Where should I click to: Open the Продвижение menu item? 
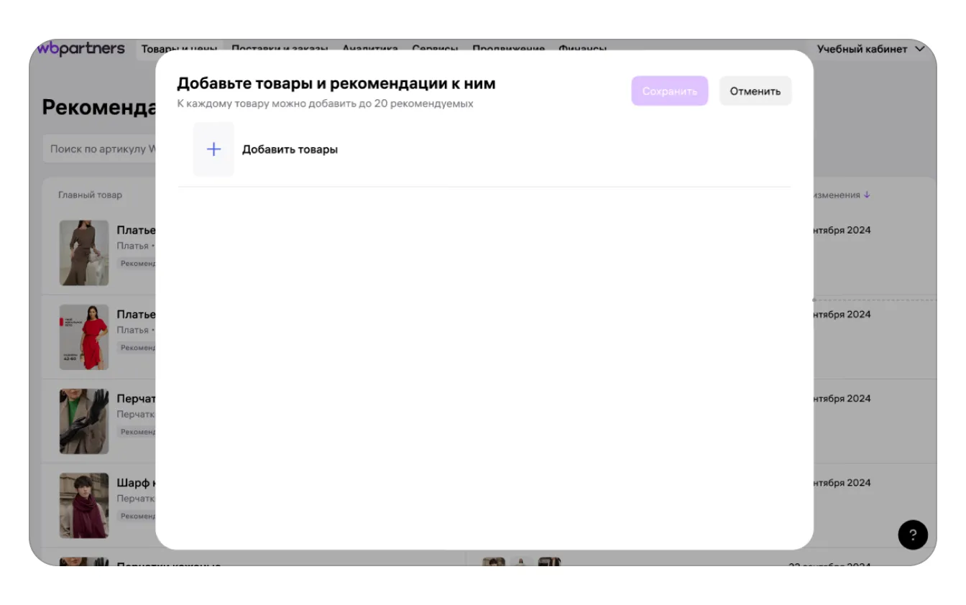pos(507,47)
